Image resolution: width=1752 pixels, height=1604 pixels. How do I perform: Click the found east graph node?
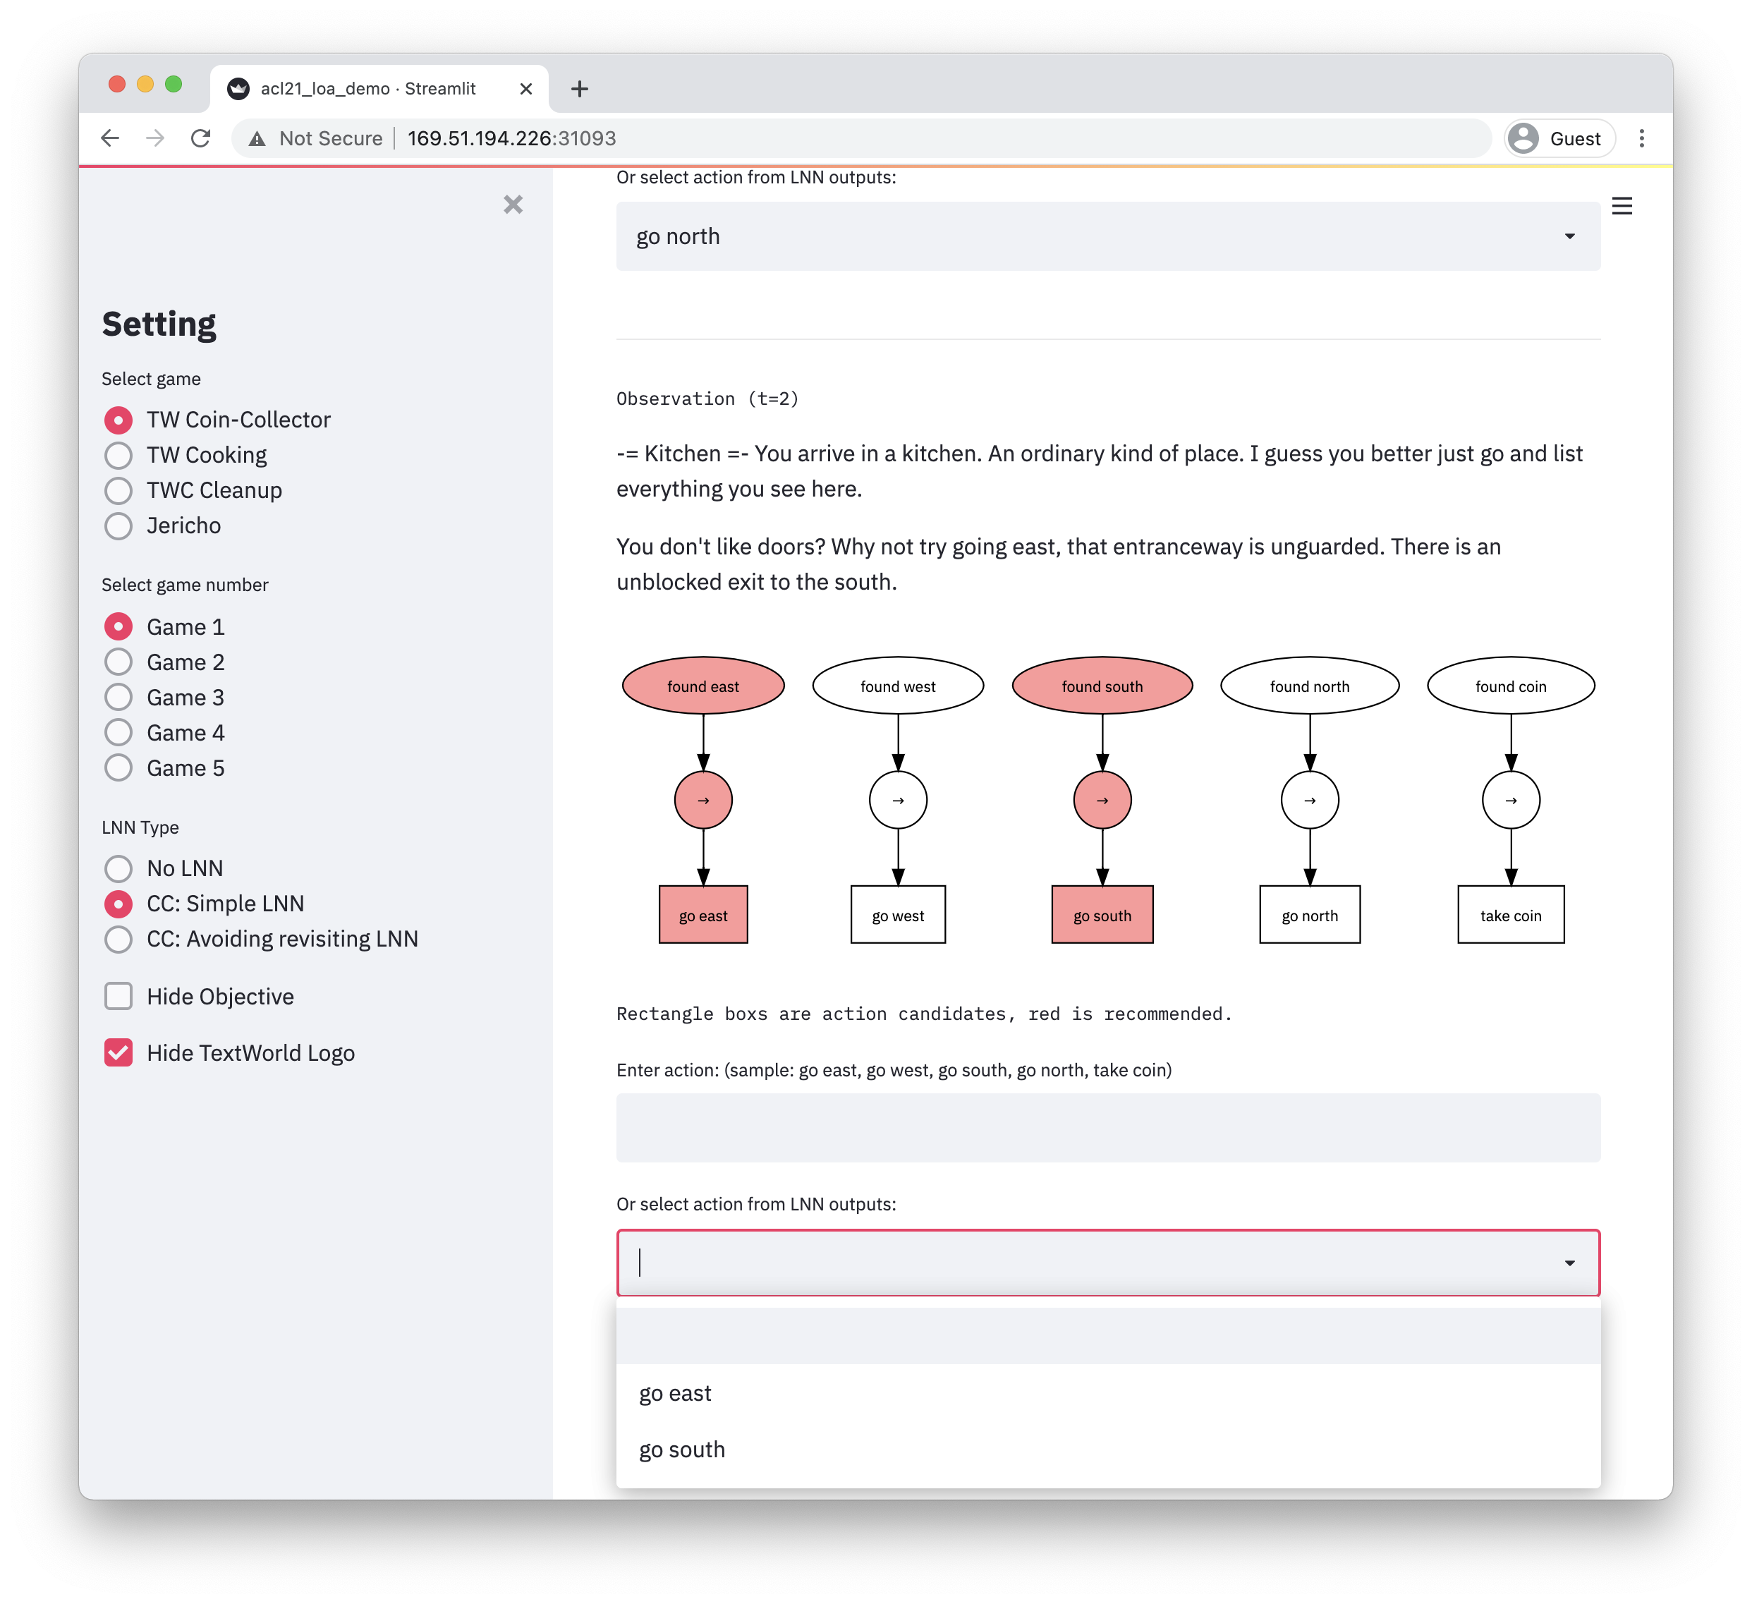click(703, 686)
